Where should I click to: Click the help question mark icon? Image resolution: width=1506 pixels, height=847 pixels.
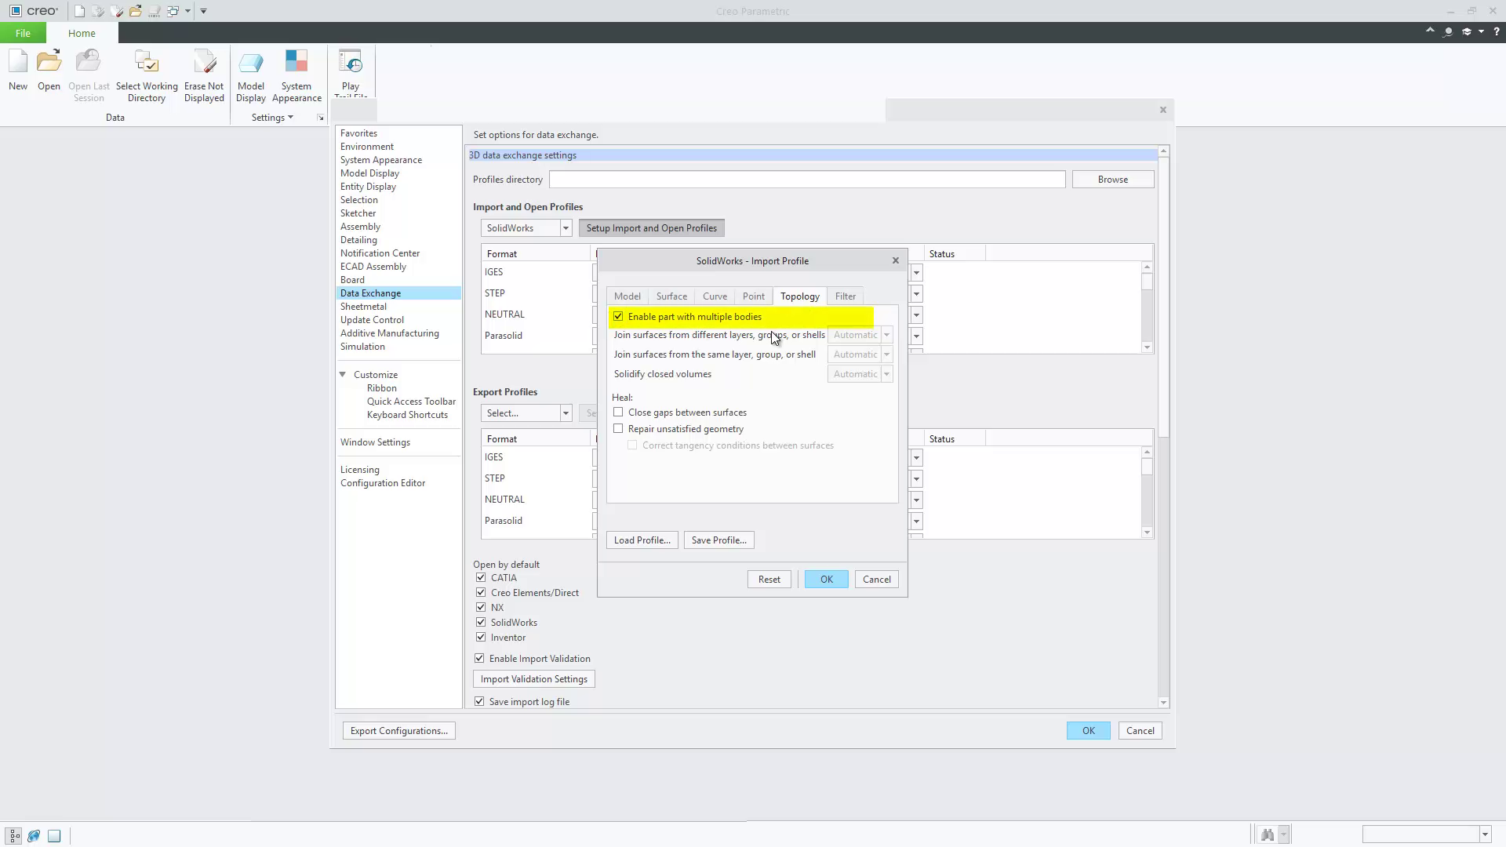click(1496, 32)
